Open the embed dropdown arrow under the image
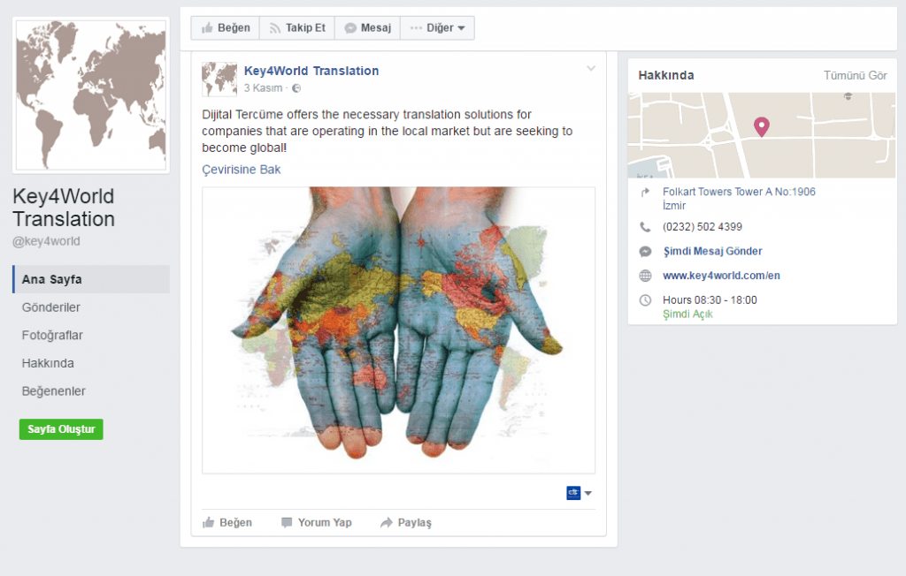The width and height of the screenshot is (906, 576). click(587, 493)
